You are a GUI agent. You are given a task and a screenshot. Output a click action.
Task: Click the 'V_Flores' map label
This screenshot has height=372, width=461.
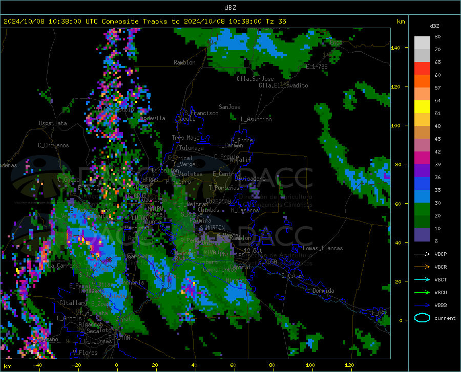85,353
